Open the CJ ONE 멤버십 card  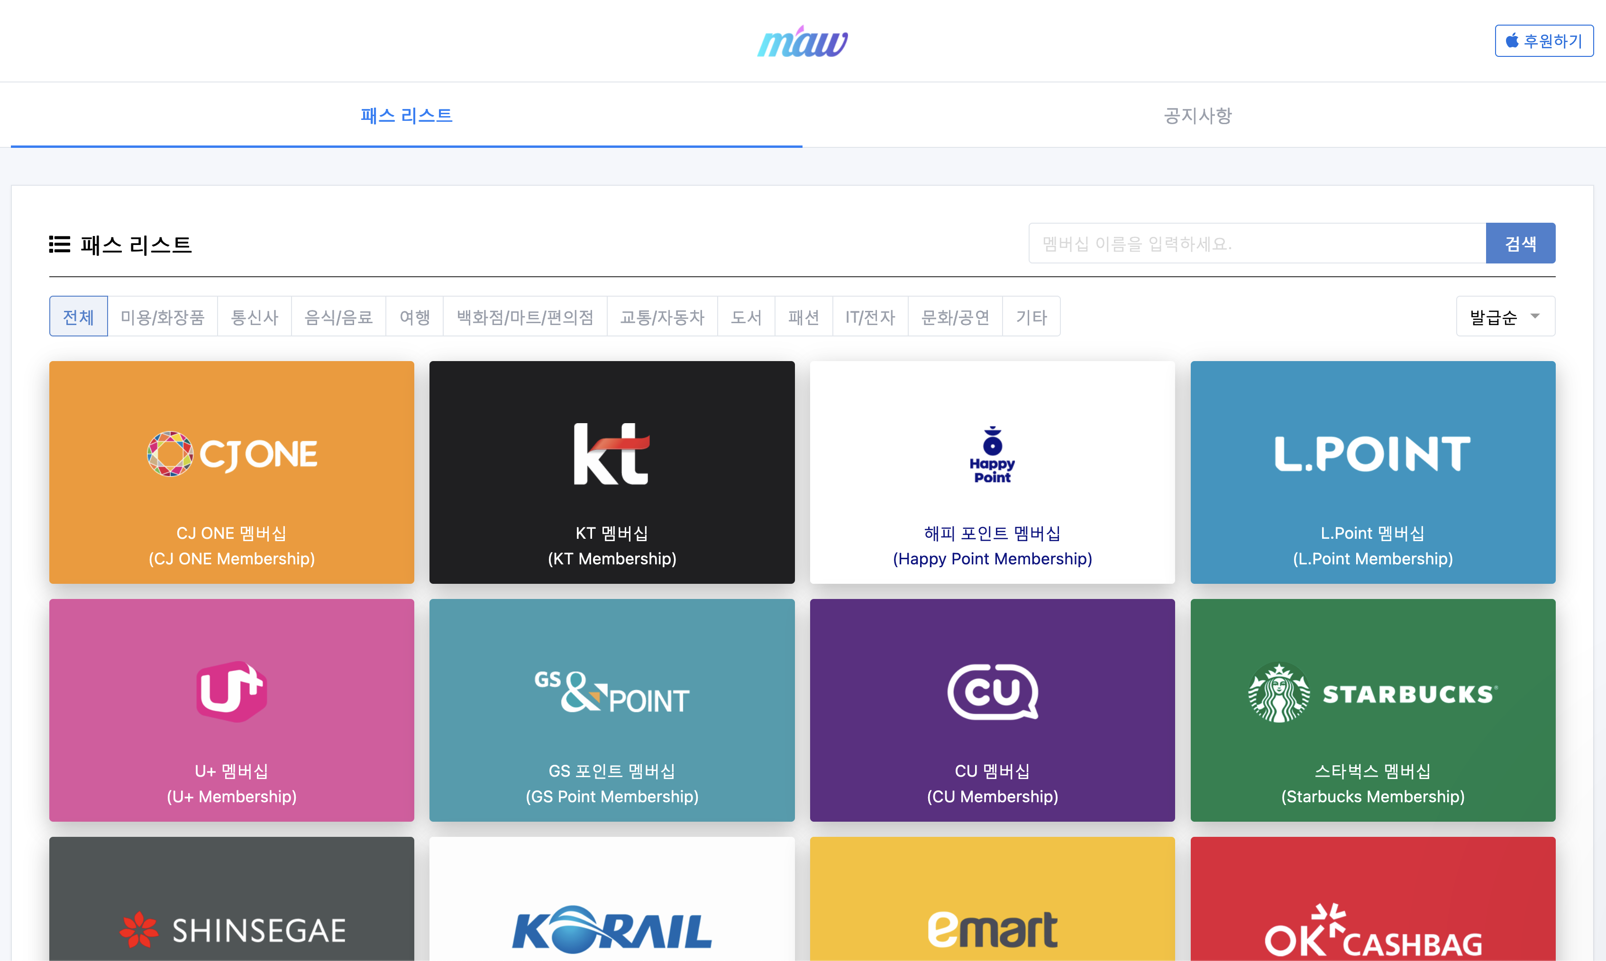pos(231,471)
